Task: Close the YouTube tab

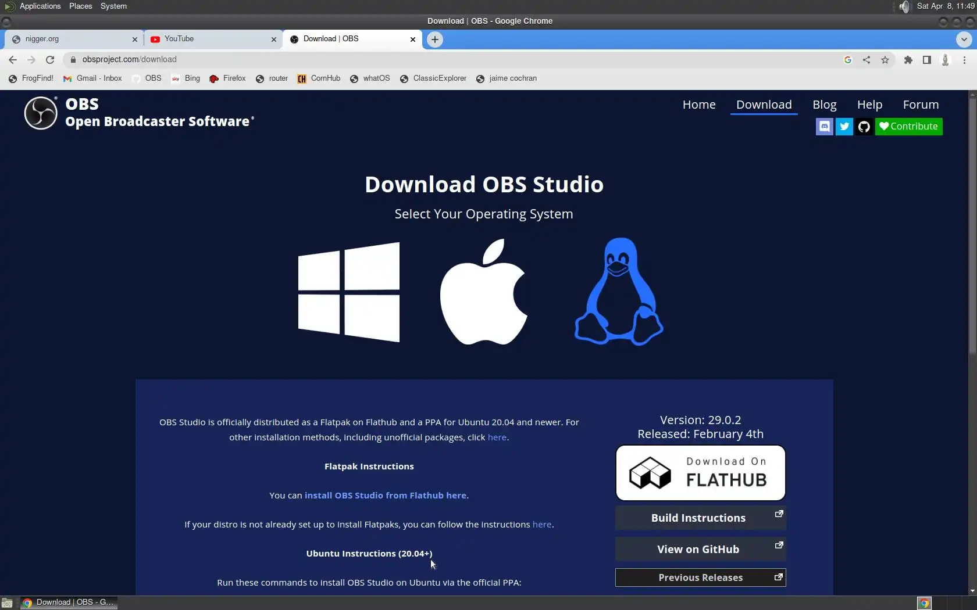Action: 274,40
